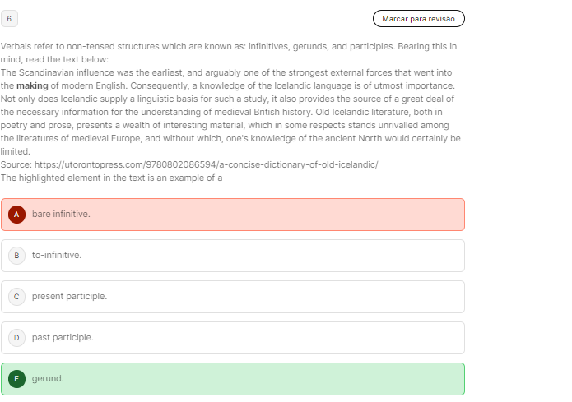Click the question number 6 badge

click(x=9, y=18)
